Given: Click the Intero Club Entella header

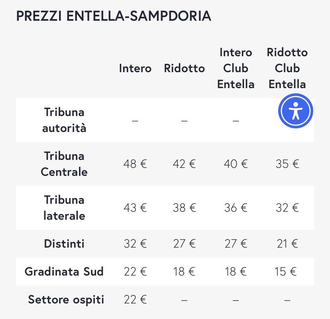Looking at the screenshot, I should [236, 68].
